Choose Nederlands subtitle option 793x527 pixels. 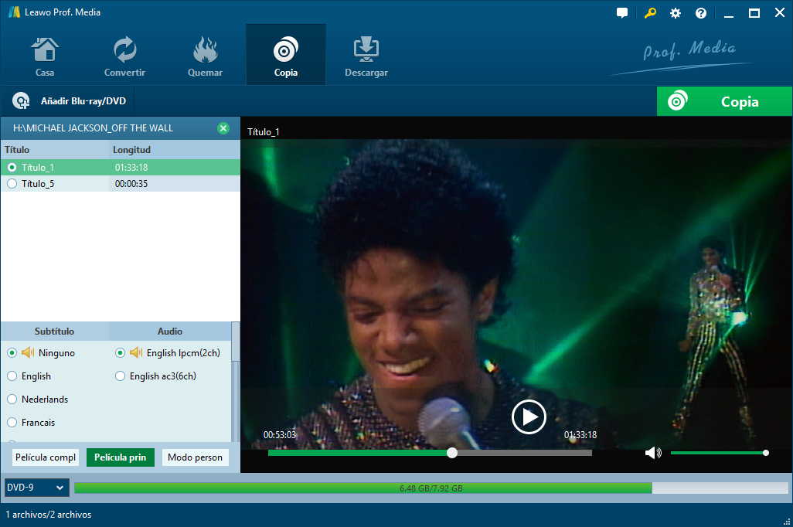tap(12, 399)
